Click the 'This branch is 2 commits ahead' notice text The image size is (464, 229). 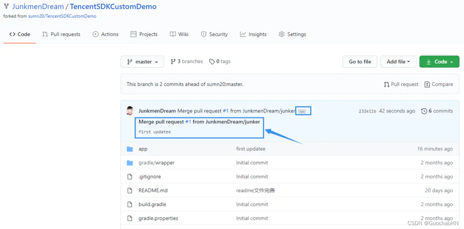[x=185, y=84]
